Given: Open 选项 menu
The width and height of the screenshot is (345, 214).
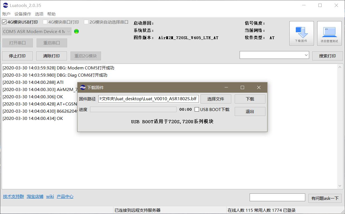Looking at the screenshot, I should (39, 14).
